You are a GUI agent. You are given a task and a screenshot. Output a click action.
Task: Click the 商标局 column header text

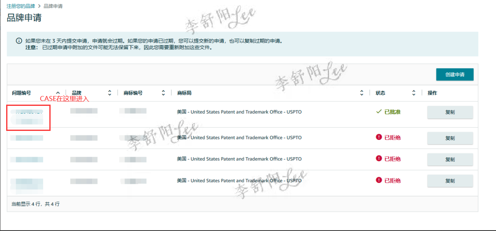point(184,93)
